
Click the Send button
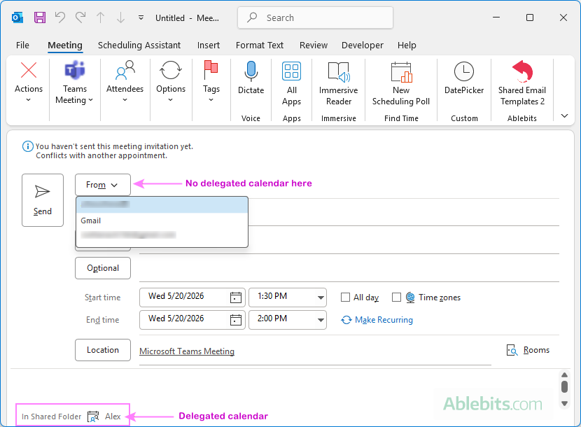click(43, 200)
